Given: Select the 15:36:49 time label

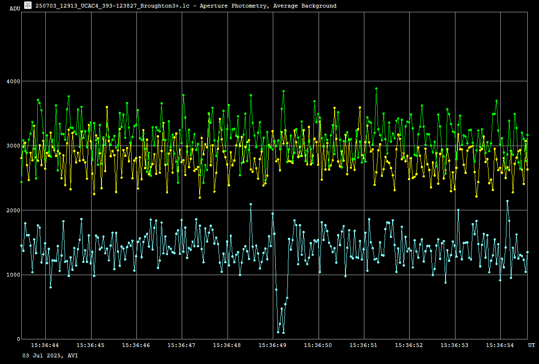Looking at the screenshot, I should 273,346.
